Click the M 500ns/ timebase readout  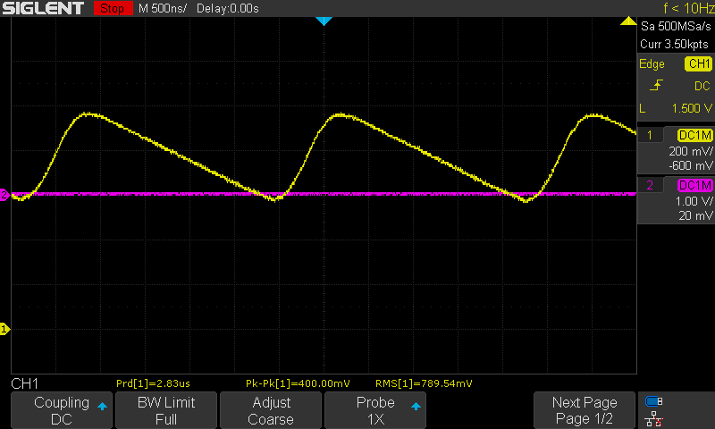pyautogui.click(x=163, y=8)
